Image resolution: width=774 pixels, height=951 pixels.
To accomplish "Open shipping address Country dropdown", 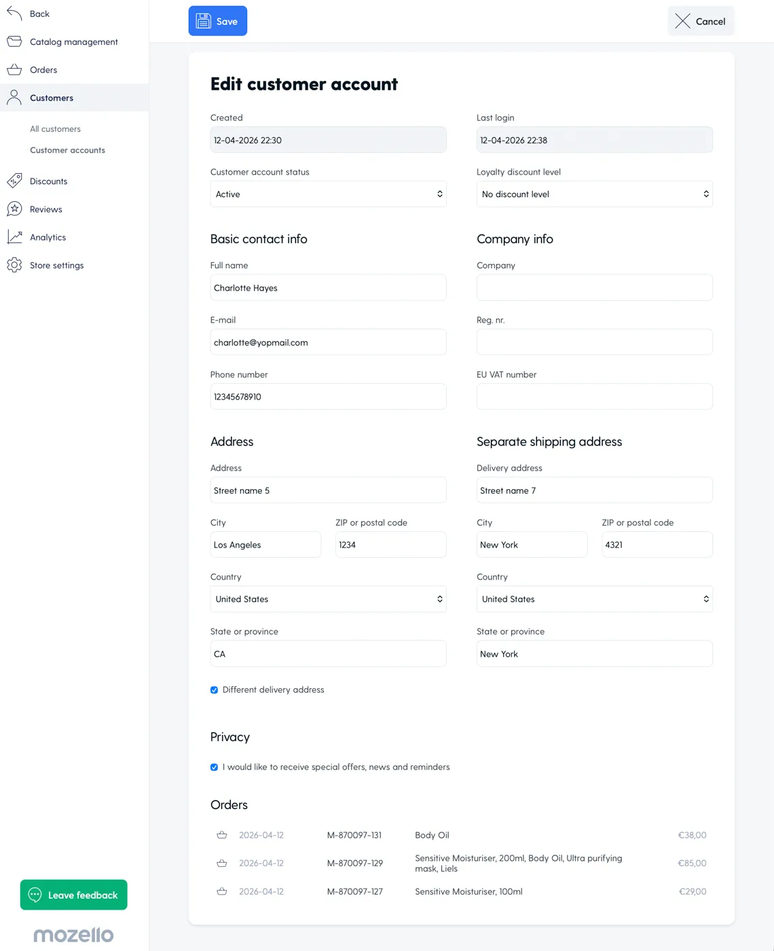I will [594, 599].
